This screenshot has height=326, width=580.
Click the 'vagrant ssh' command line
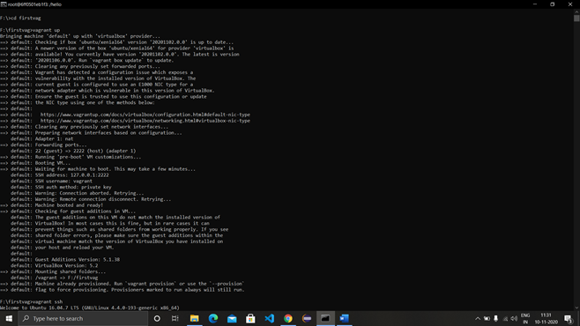click(32, 301)
